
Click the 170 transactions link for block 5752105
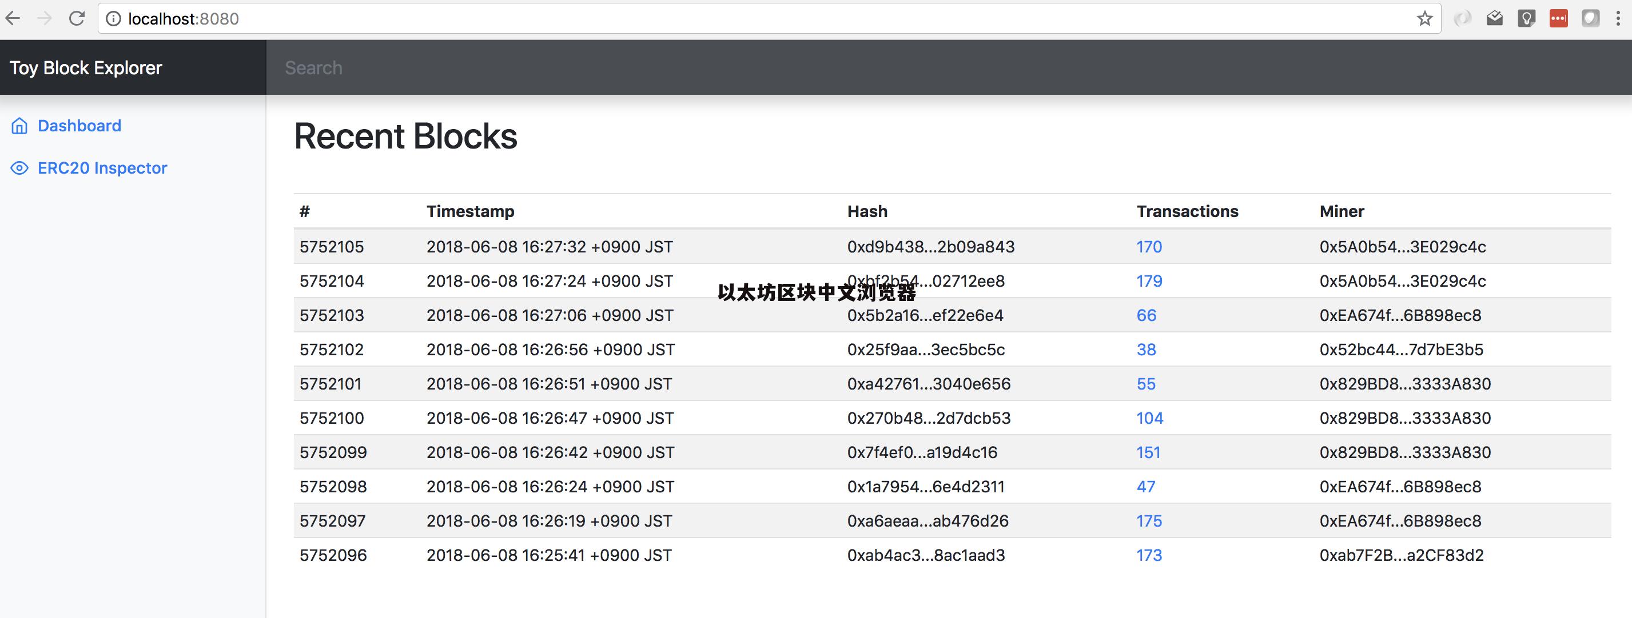1148,247
